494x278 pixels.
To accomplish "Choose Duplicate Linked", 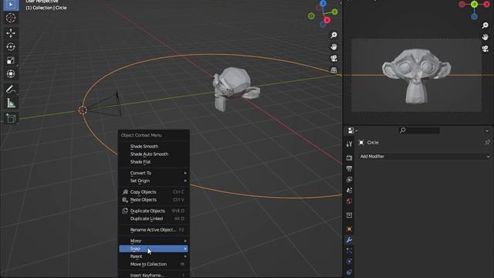I will click(x=154, y=219).
